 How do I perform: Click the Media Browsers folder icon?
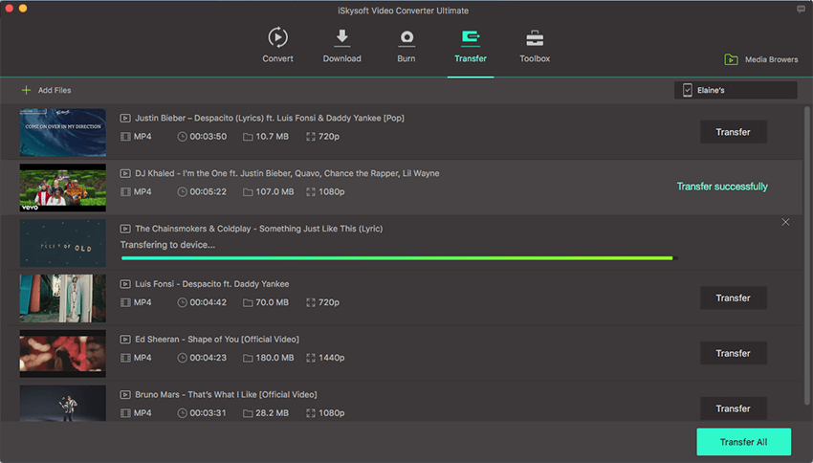[x=732, y=59]
